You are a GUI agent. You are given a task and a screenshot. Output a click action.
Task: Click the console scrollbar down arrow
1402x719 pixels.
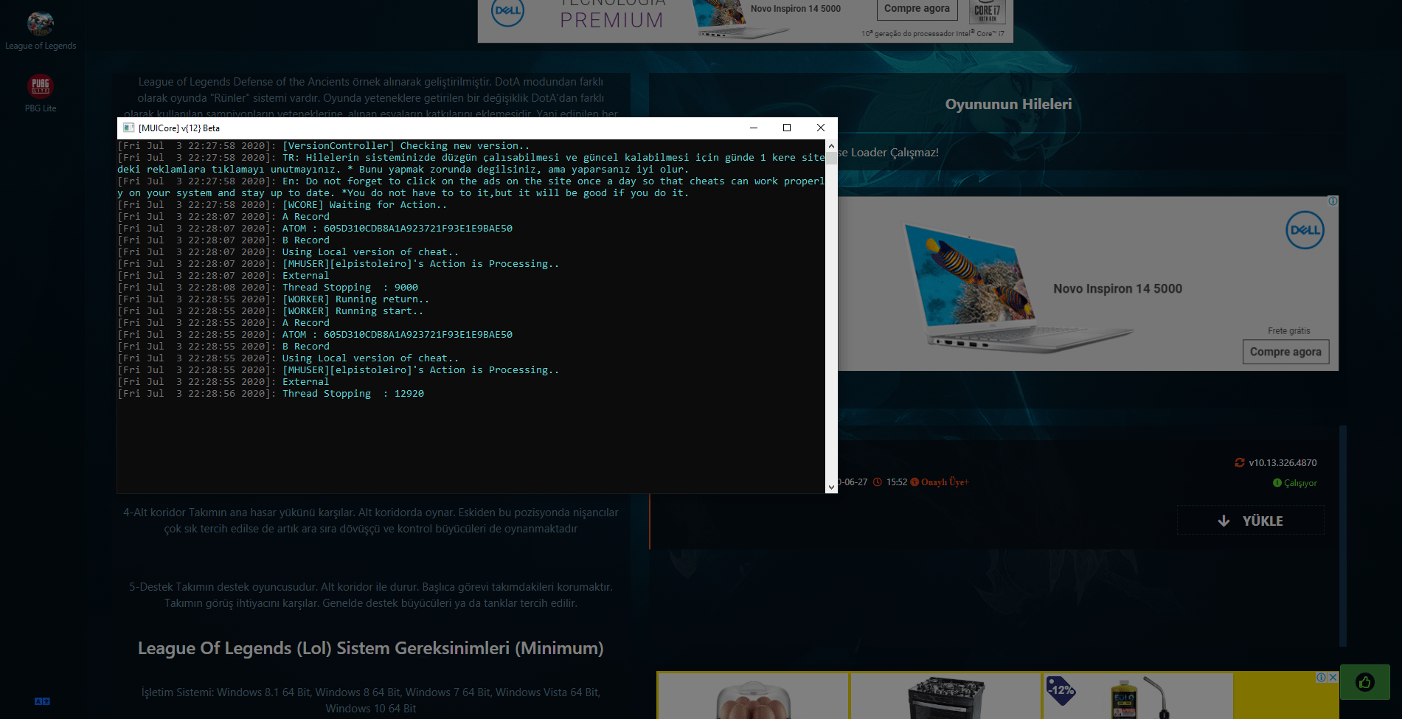(831, 487)
